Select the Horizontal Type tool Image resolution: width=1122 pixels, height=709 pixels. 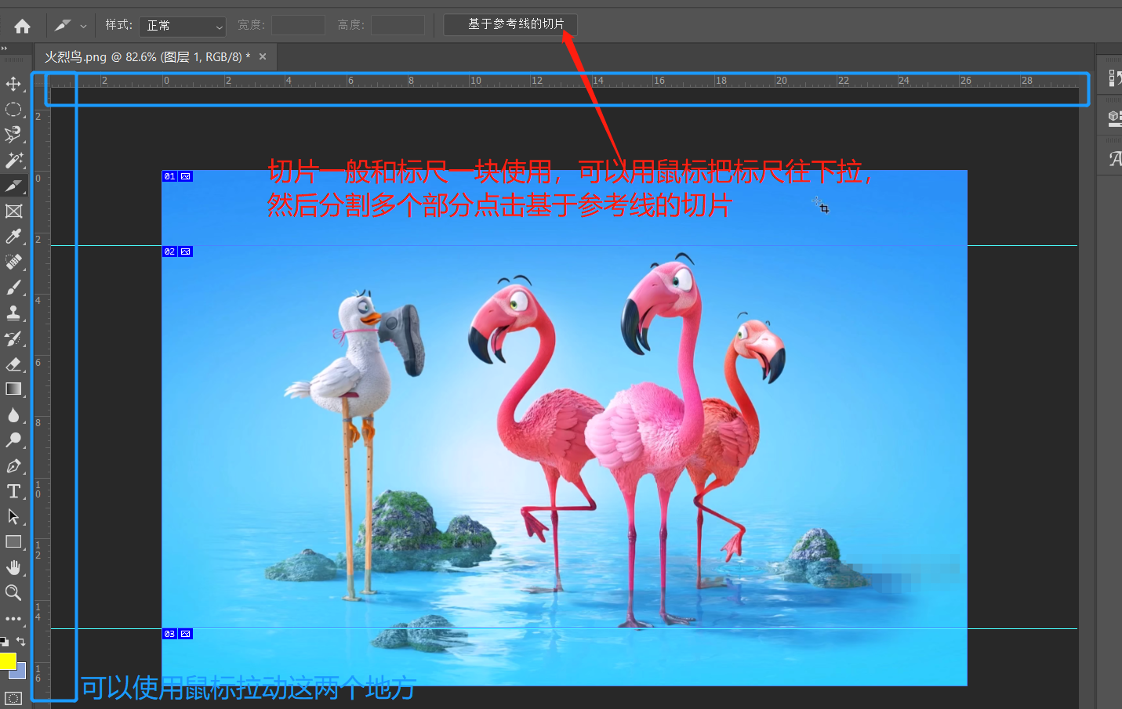tap(13, 491)
